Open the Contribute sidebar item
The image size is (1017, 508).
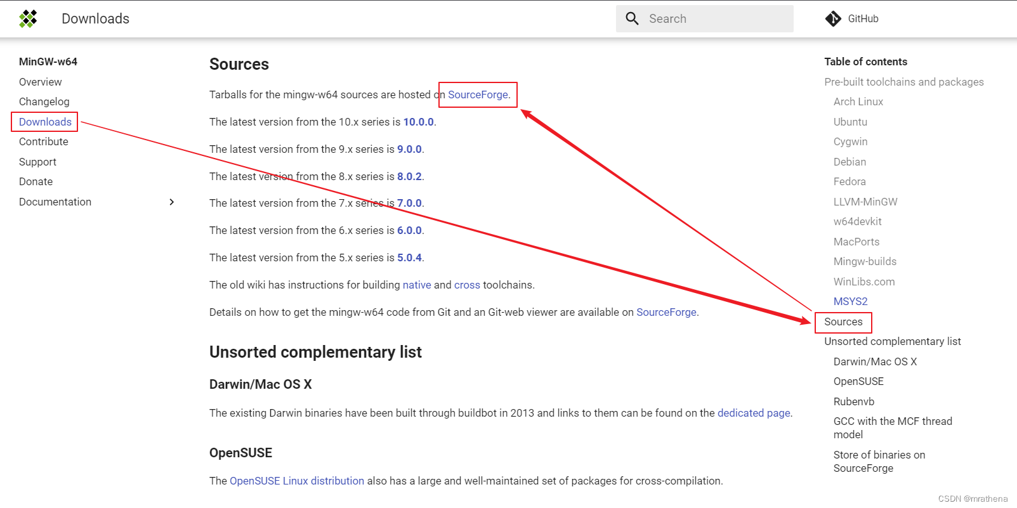43,141
